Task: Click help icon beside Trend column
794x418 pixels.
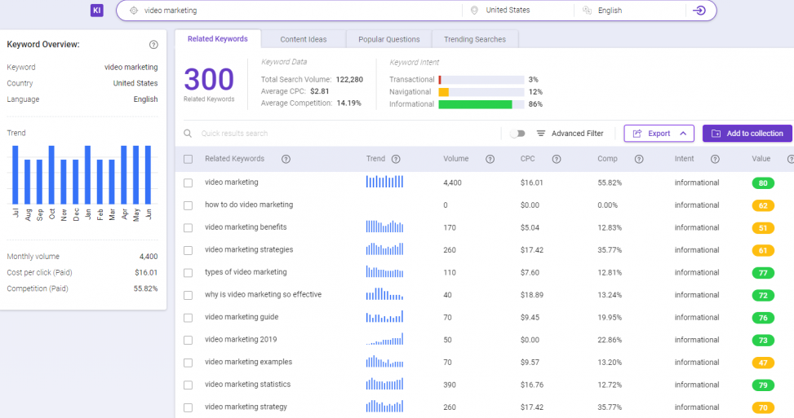Action: (396, 159)
